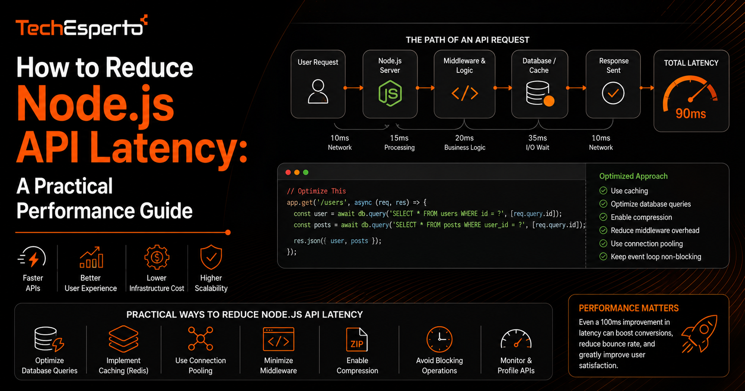Click the 'const posts' query code line

439,225
